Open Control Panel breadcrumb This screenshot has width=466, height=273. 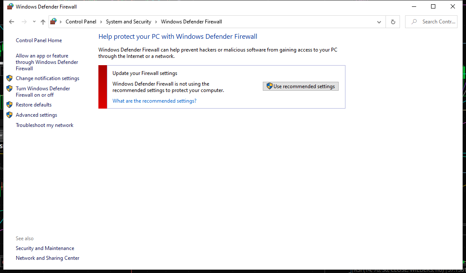coord(81,22)
